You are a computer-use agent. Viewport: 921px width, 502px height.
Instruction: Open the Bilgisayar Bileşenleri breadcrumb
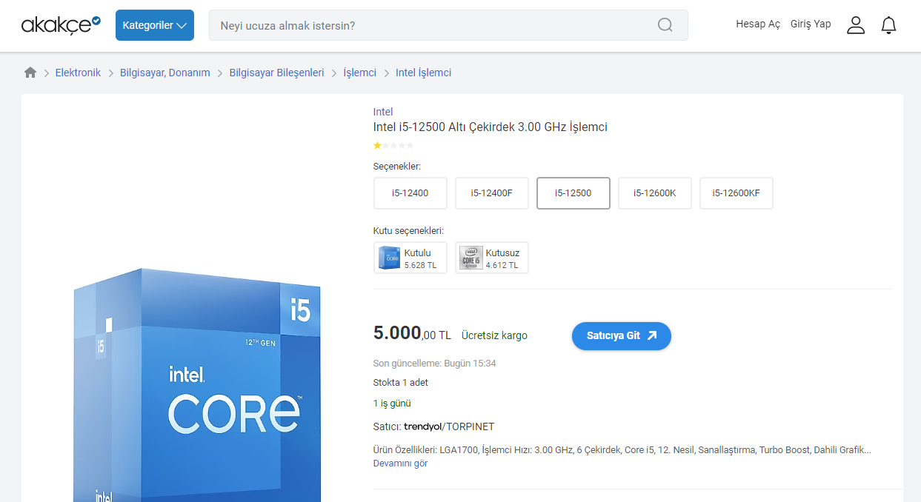coord(277,73)
